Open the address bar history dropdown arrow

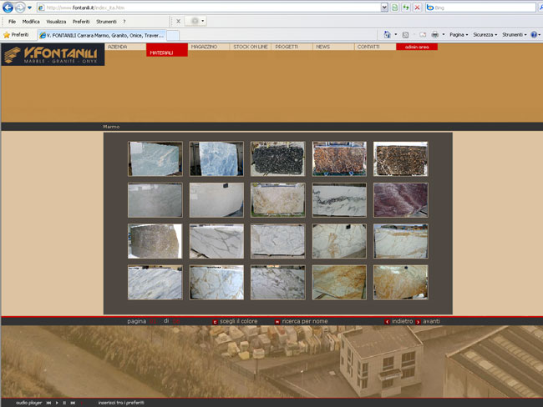click(384, 8)
